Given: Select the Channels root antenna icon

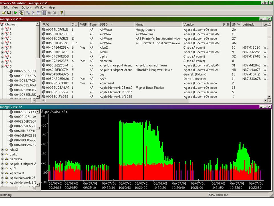Looking at the screenshot, I should click(2, 24).
